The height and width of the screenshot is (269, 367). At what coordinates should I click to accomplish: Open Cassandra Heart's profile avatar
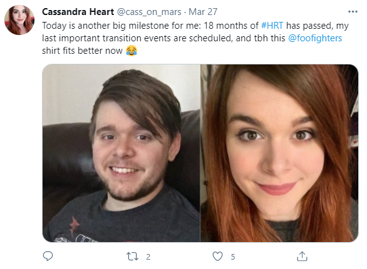(x=19, y=20)
